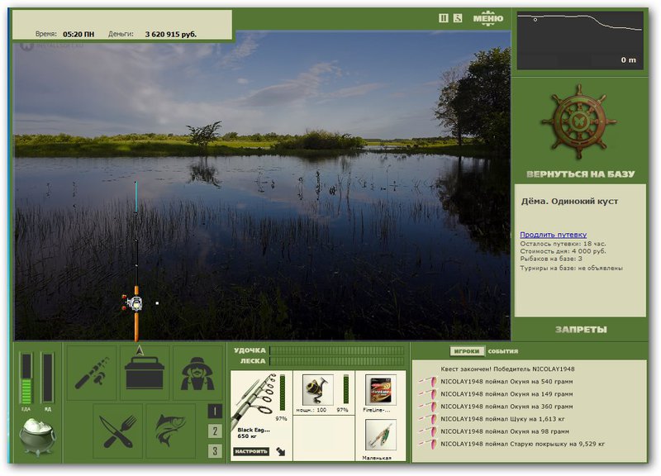Viewport: 661px width, 476px height.
Task: Click ВЕРНУТЬСЯ НА БАЗУ button
Action: pyautogui.click(x=580, y=174)
